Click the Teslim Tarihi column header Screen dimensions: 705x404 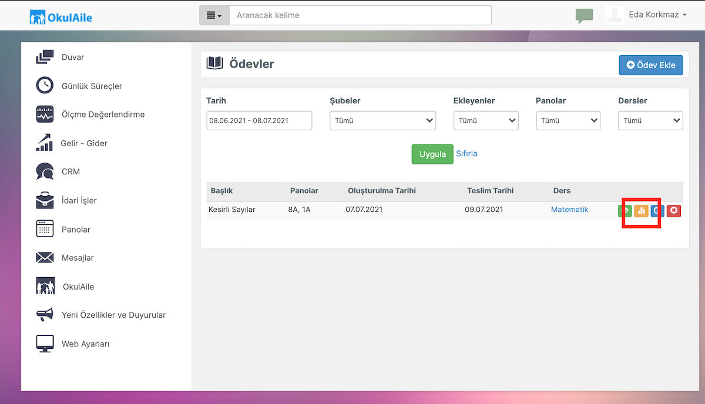tap(490, 191)
